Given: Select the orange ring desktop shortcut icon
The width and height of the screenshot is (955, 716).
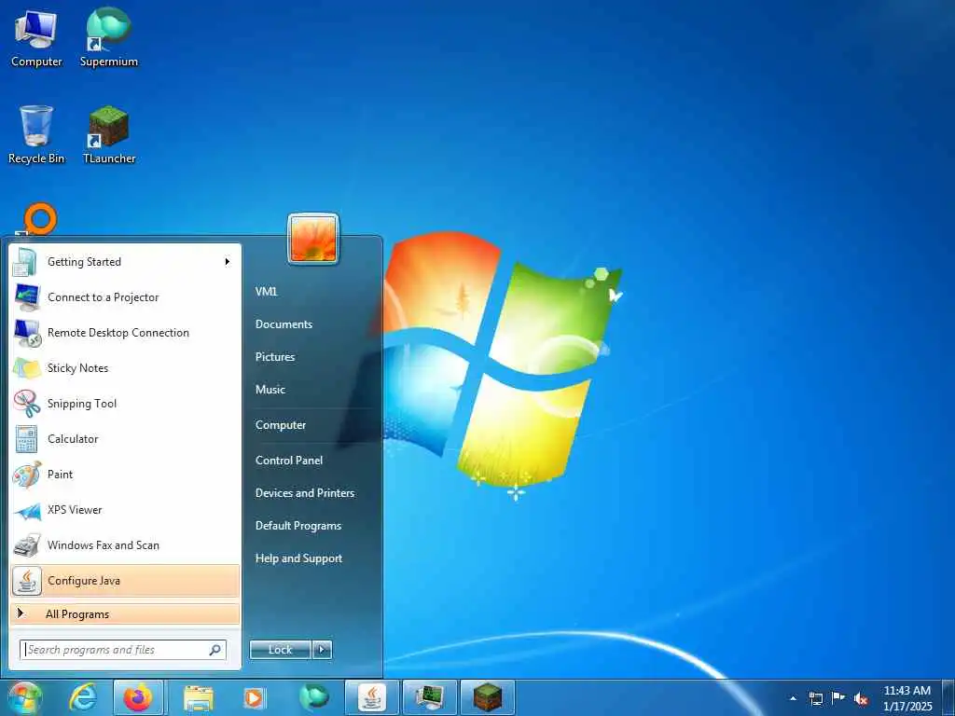Looking at the screenshot, I should [39, 219].
